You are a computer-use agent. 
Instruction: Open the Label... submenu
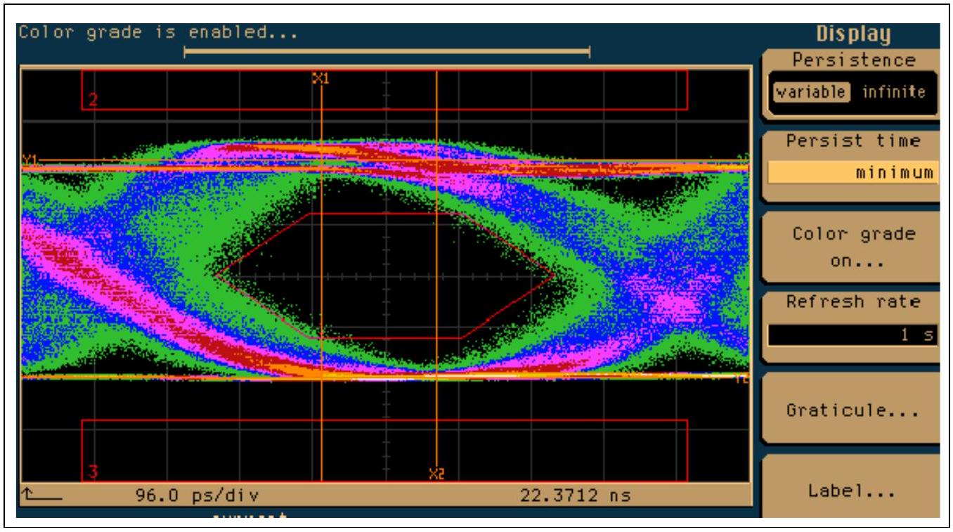tap(854, 492)
